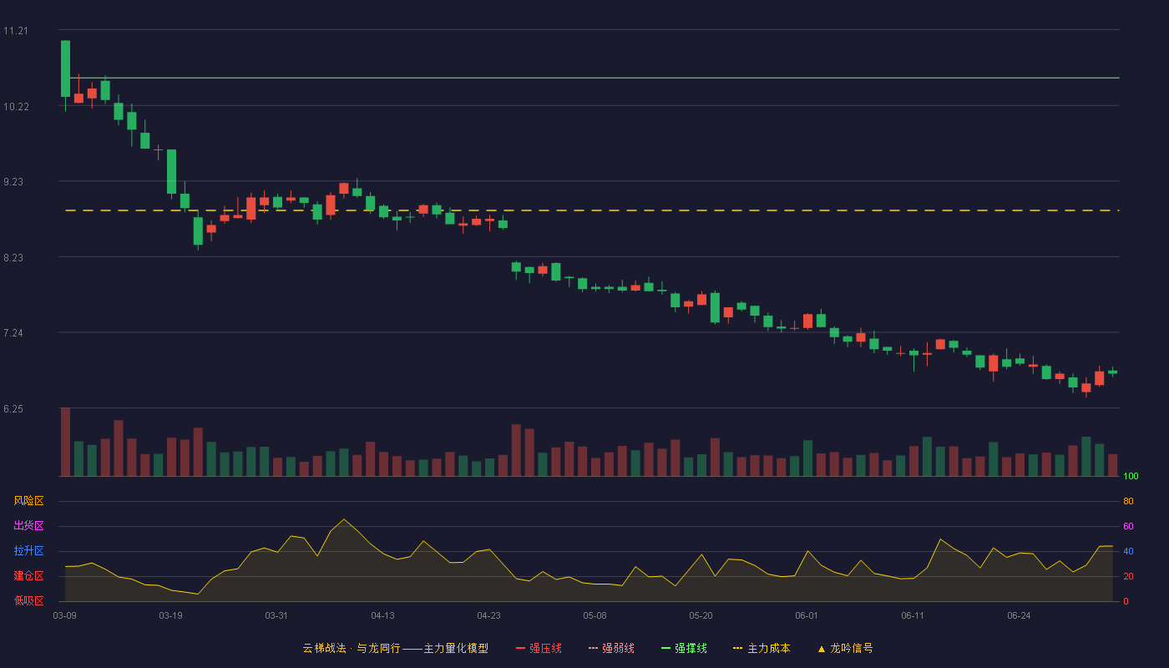Click the orange 80 indicator axis value

click(1128, 501)
